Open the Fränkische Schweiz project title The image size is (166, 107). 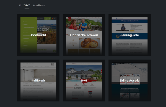tap(84, 35)
